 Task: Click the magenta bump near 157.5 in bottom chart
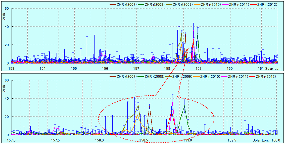[x=57, y=128]
